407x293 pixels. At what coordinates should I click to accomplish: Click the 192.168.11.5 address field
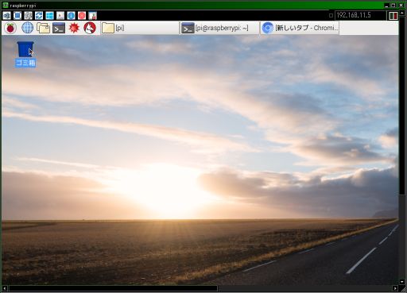[360, 15]
